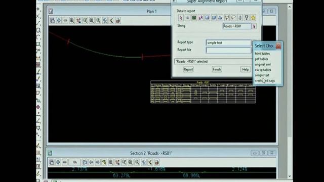Click the circle tool in the left CAD toolbar
Screen dimensions: 324x182
38,30
